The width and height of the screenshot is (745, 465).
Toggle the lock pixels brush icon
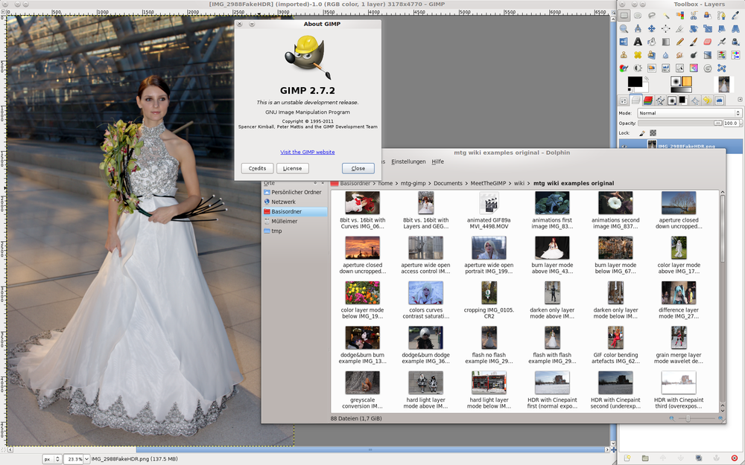(x=641, y=133)
